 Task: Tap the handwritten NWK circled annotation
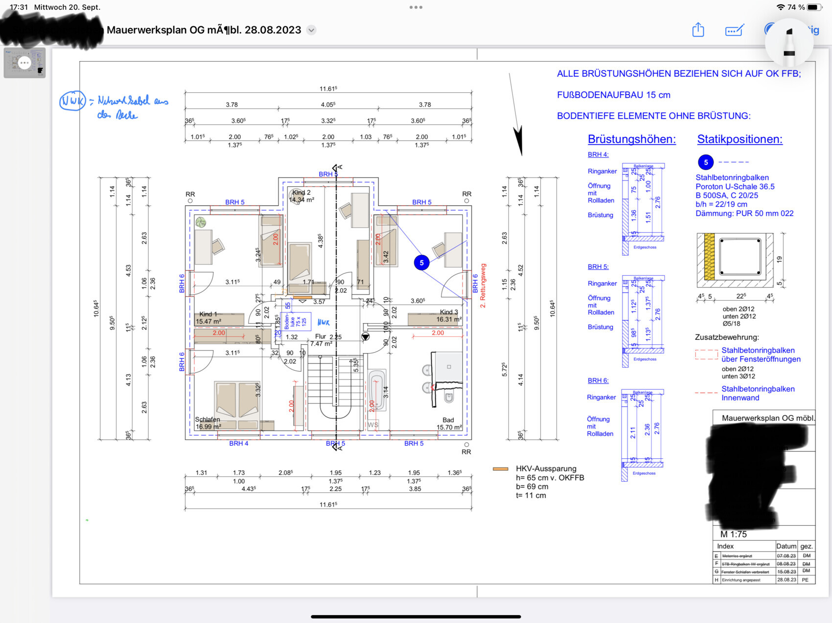click(72, 101)
